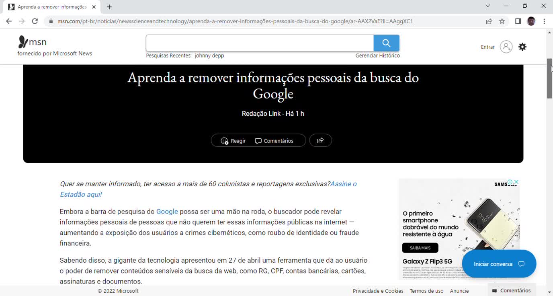
Task: Open Termos de uso footer link
Action: click(426, 291)
